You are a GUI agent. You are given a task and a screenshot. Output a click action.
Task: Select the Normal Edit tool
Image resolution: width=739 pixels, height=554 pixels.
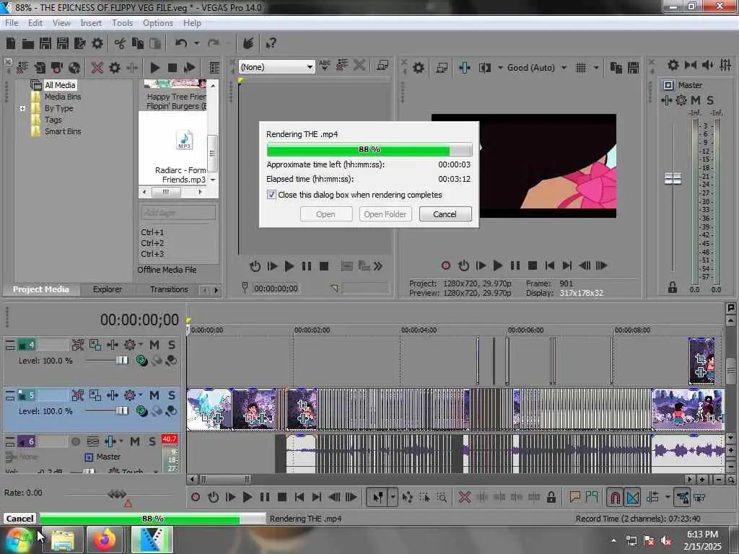(378, 497)
